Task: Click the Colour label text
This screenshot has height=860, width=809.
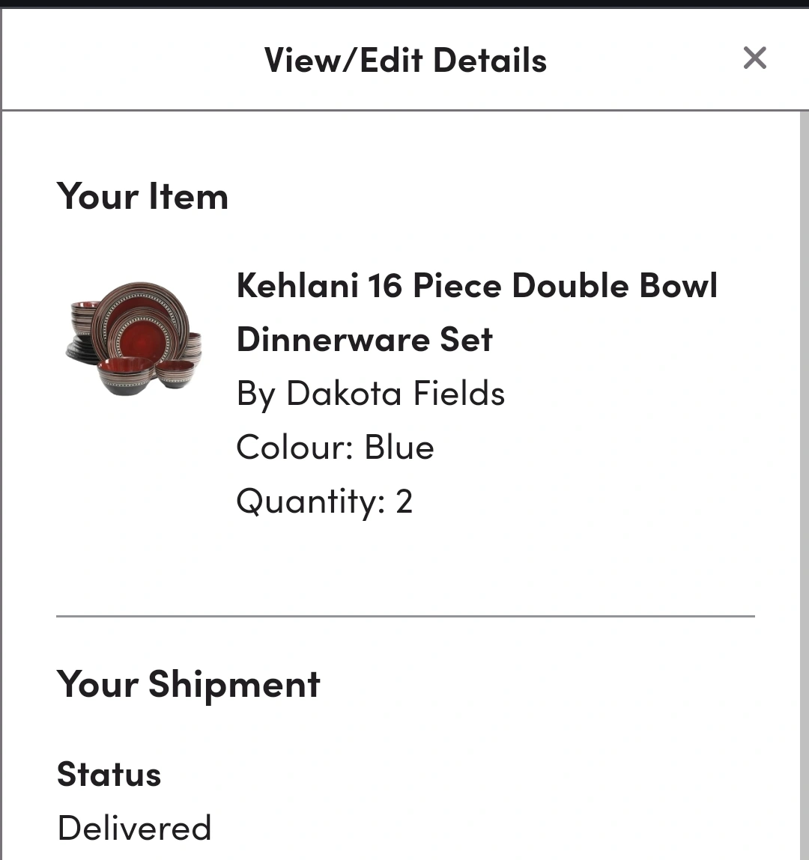Action: 294,447
